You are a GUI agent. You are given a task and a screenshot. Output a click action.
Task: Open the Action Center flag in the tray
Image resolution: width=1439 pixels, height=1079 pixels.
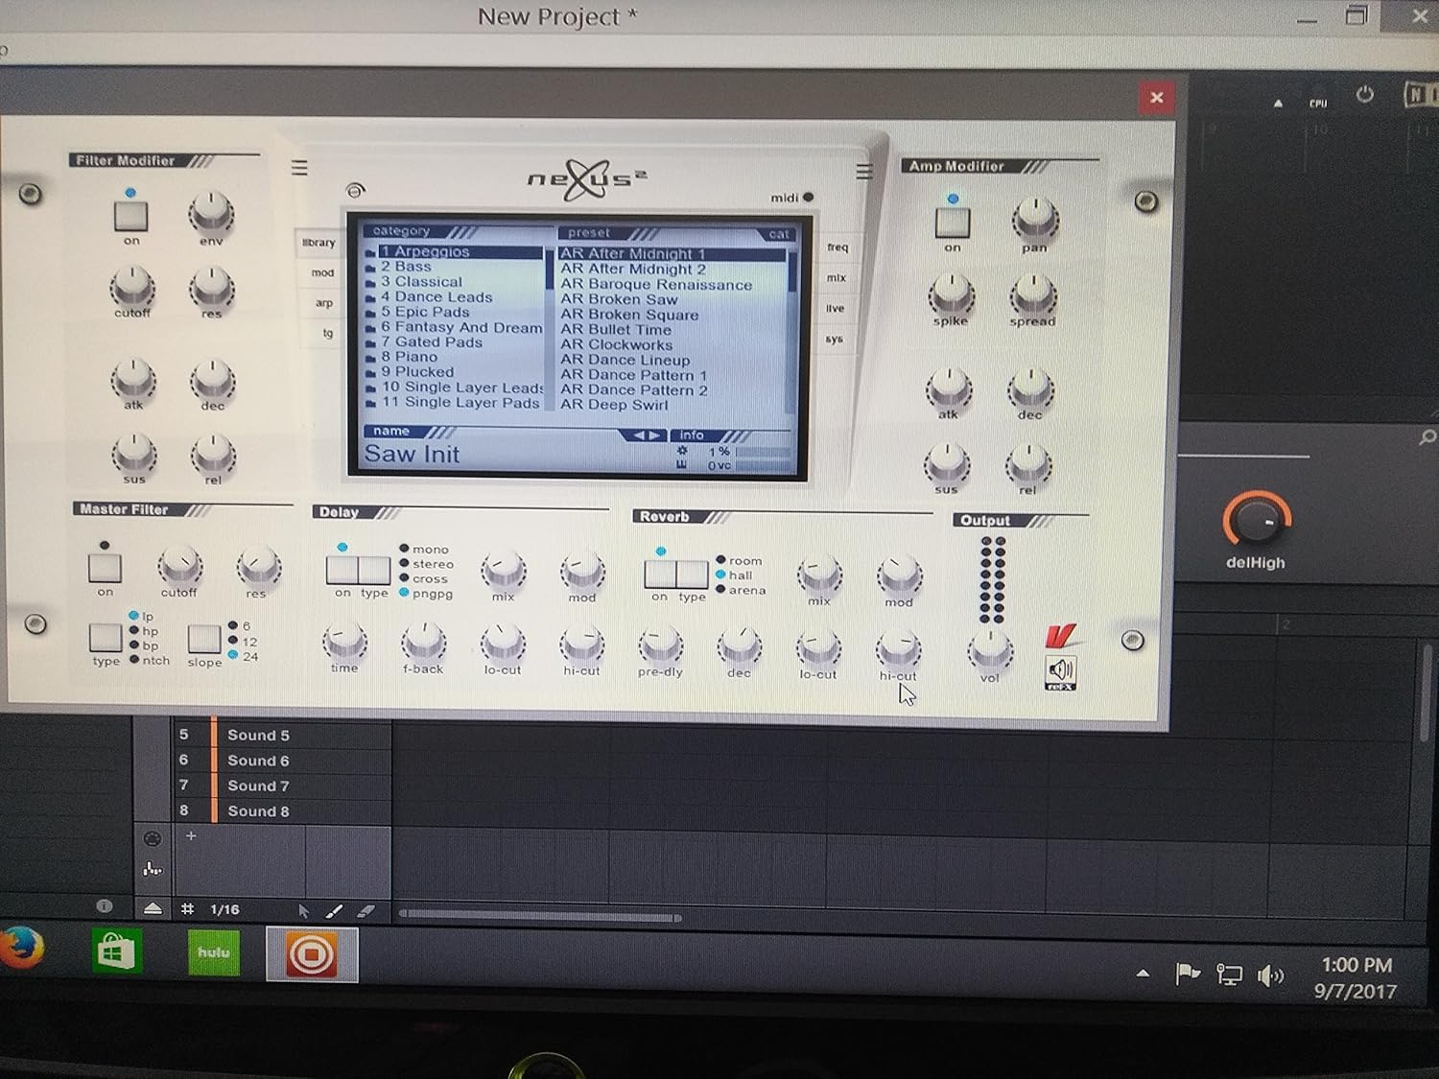pyautogui.click(x=1188, y=974)
